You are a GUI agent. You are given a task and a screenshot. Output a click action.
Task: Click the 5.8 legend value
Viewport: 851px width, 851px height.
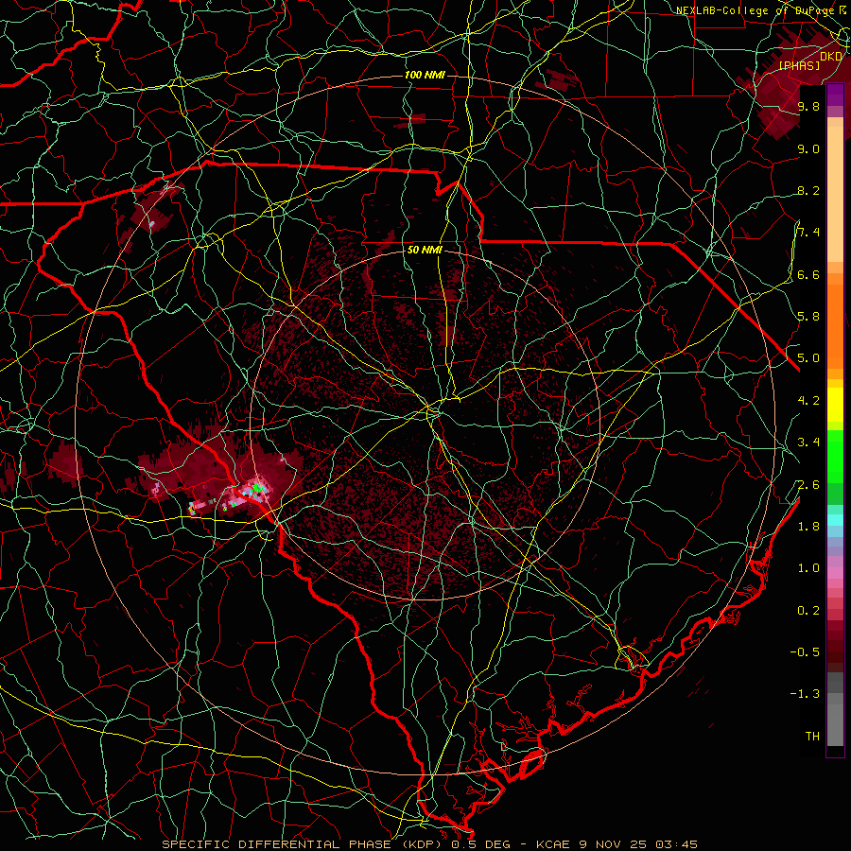pyautogui.click(x=808, y=317)
